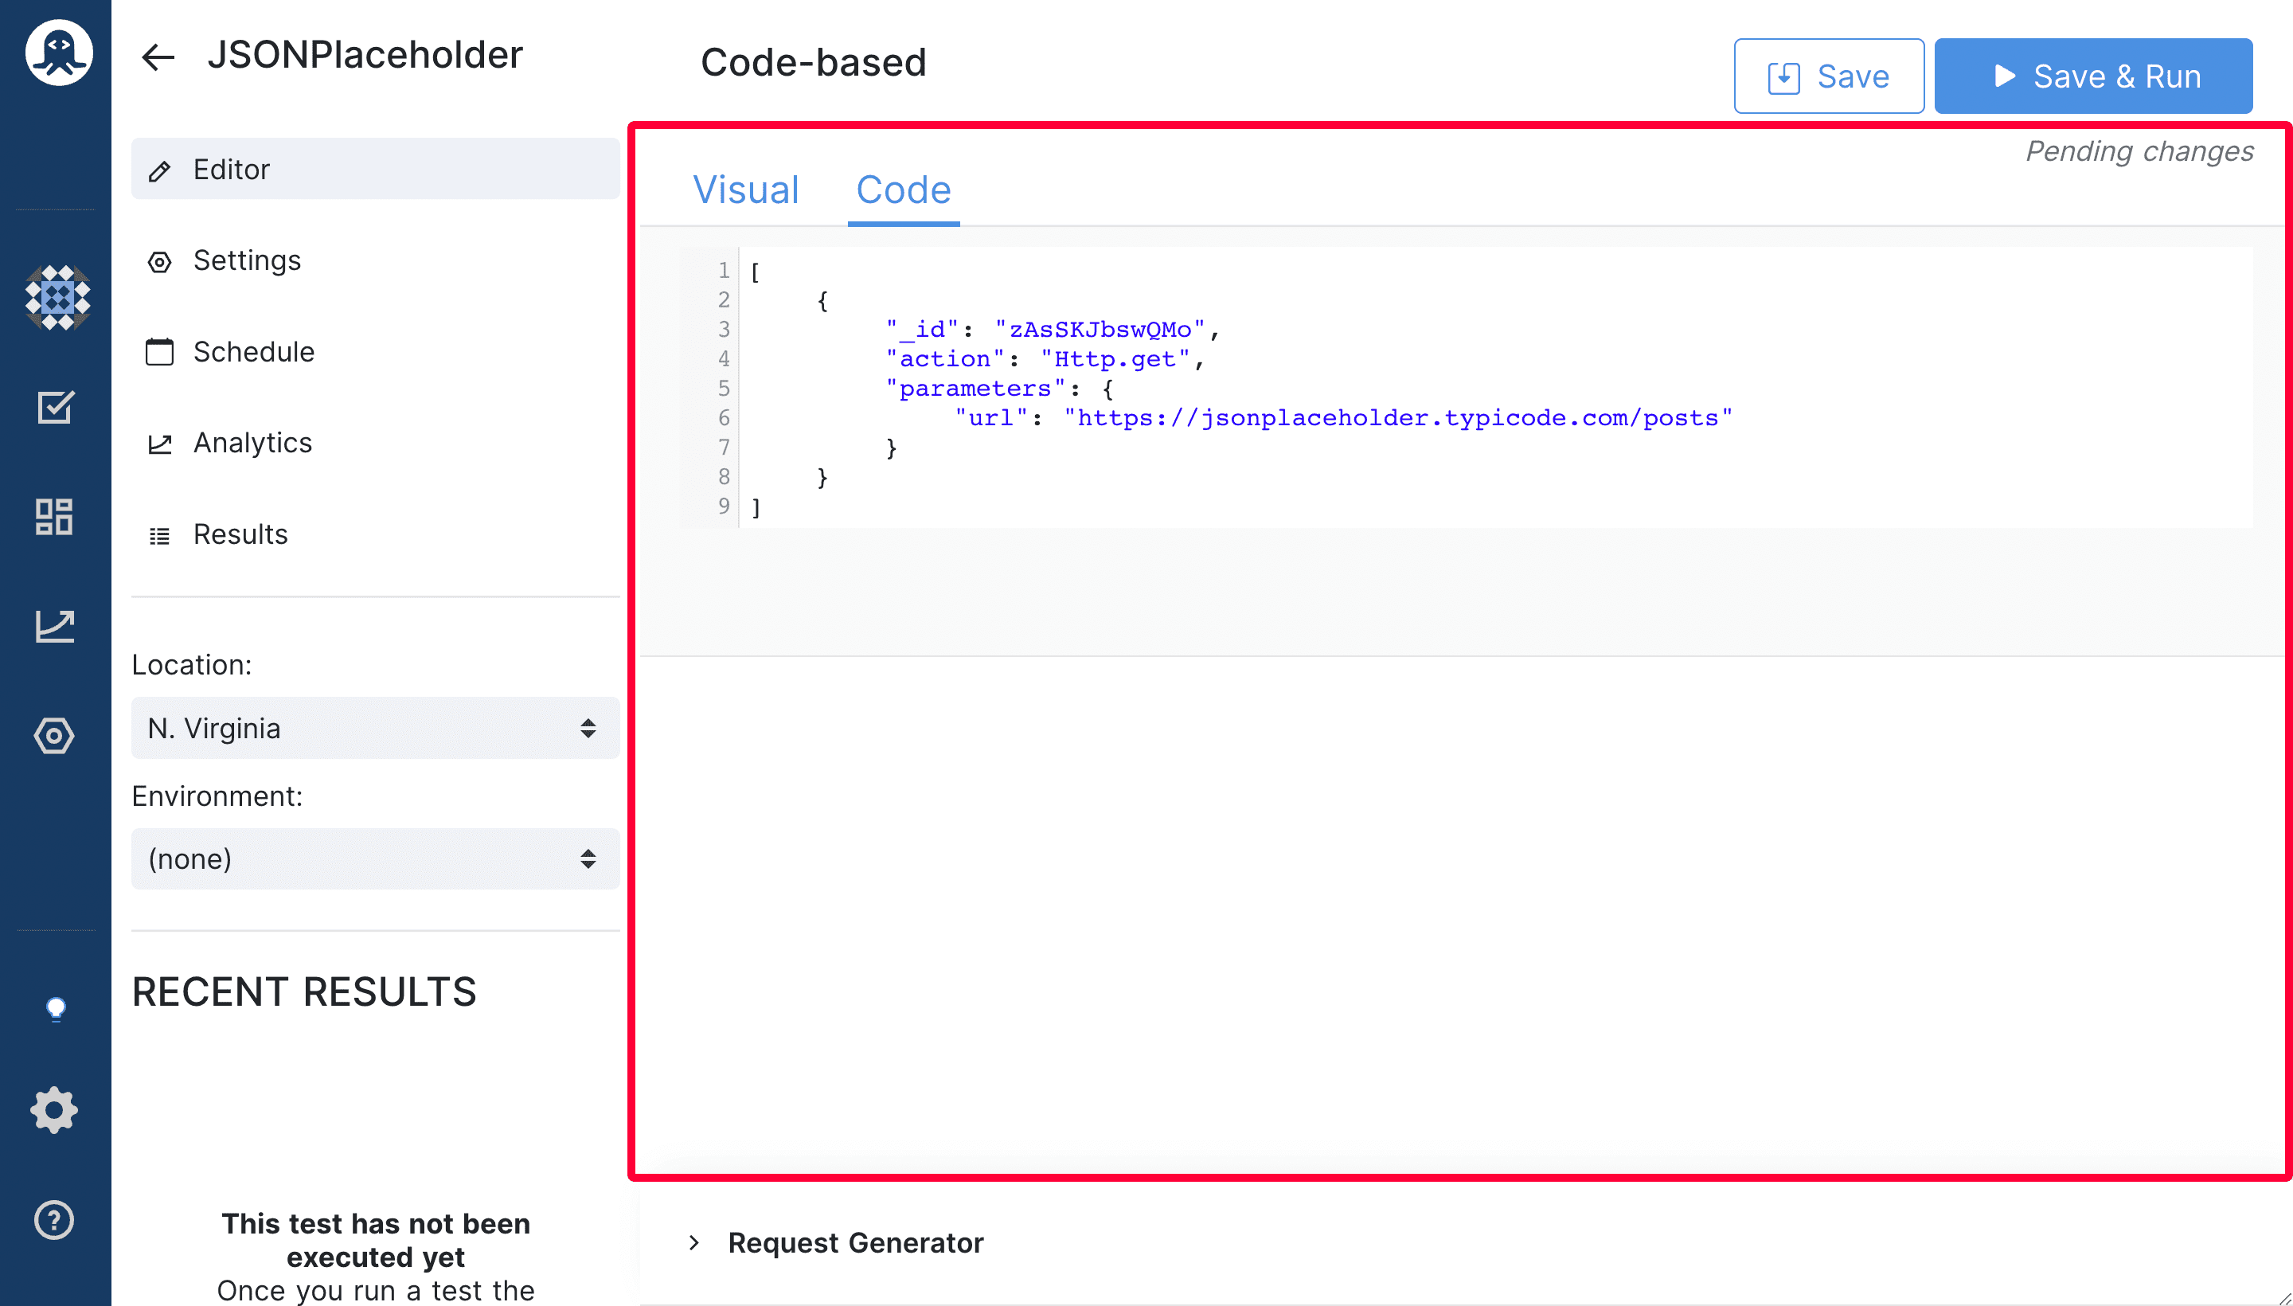2293x1306 pixels.
Task: Switch to the Code tab
Action: 903,190
